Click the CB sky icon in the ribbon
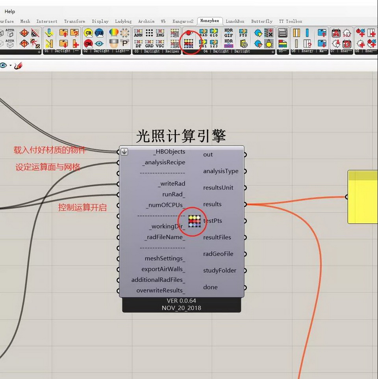 88,33
